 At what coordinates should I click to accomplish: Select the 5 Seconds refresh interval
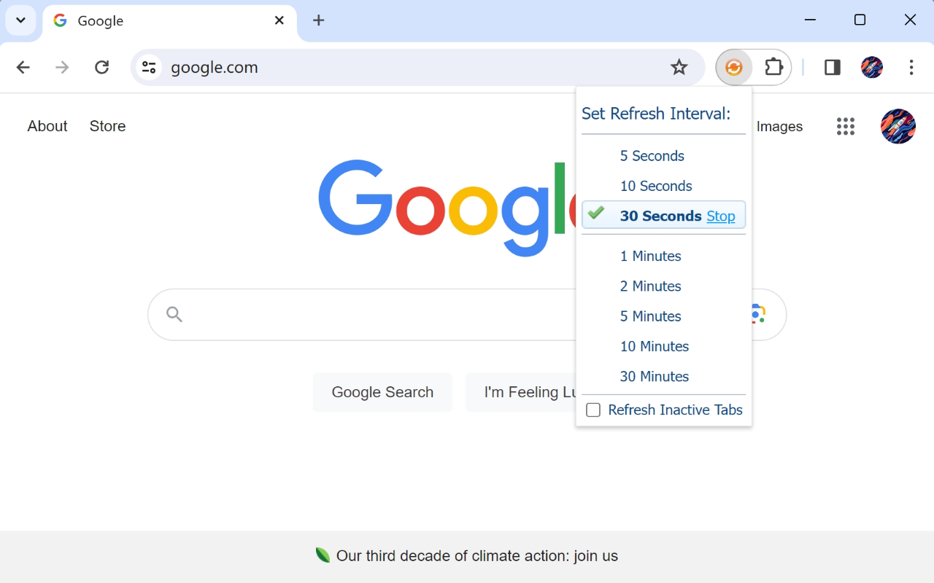pyautogui.click(x=652, y=156)
